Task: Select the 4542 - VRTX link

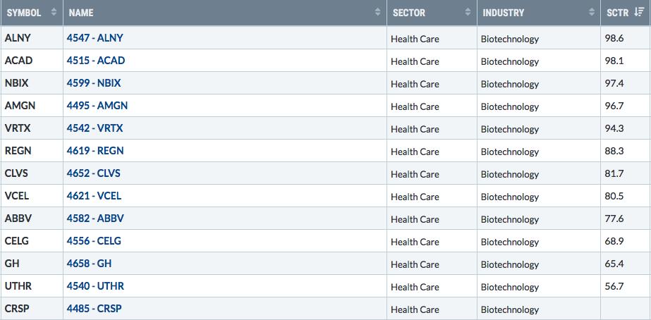Action: (95, 128)
